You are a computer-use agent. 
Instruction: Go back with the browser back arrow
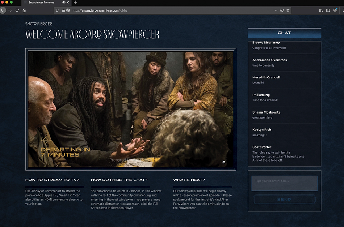point(3,10)
